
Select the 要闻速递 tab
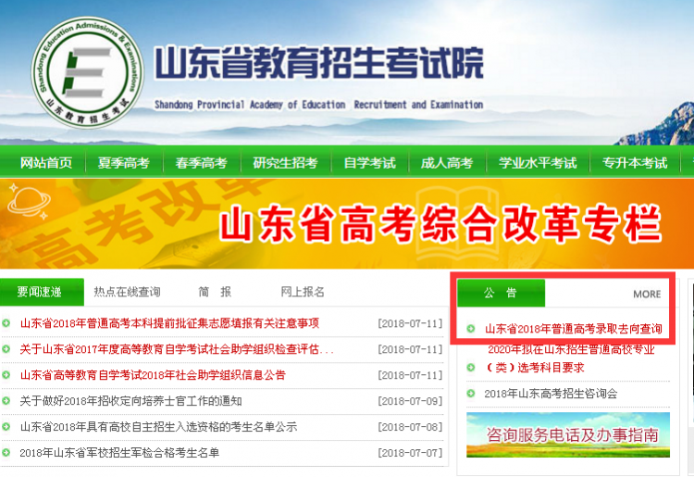click(42, 292)
